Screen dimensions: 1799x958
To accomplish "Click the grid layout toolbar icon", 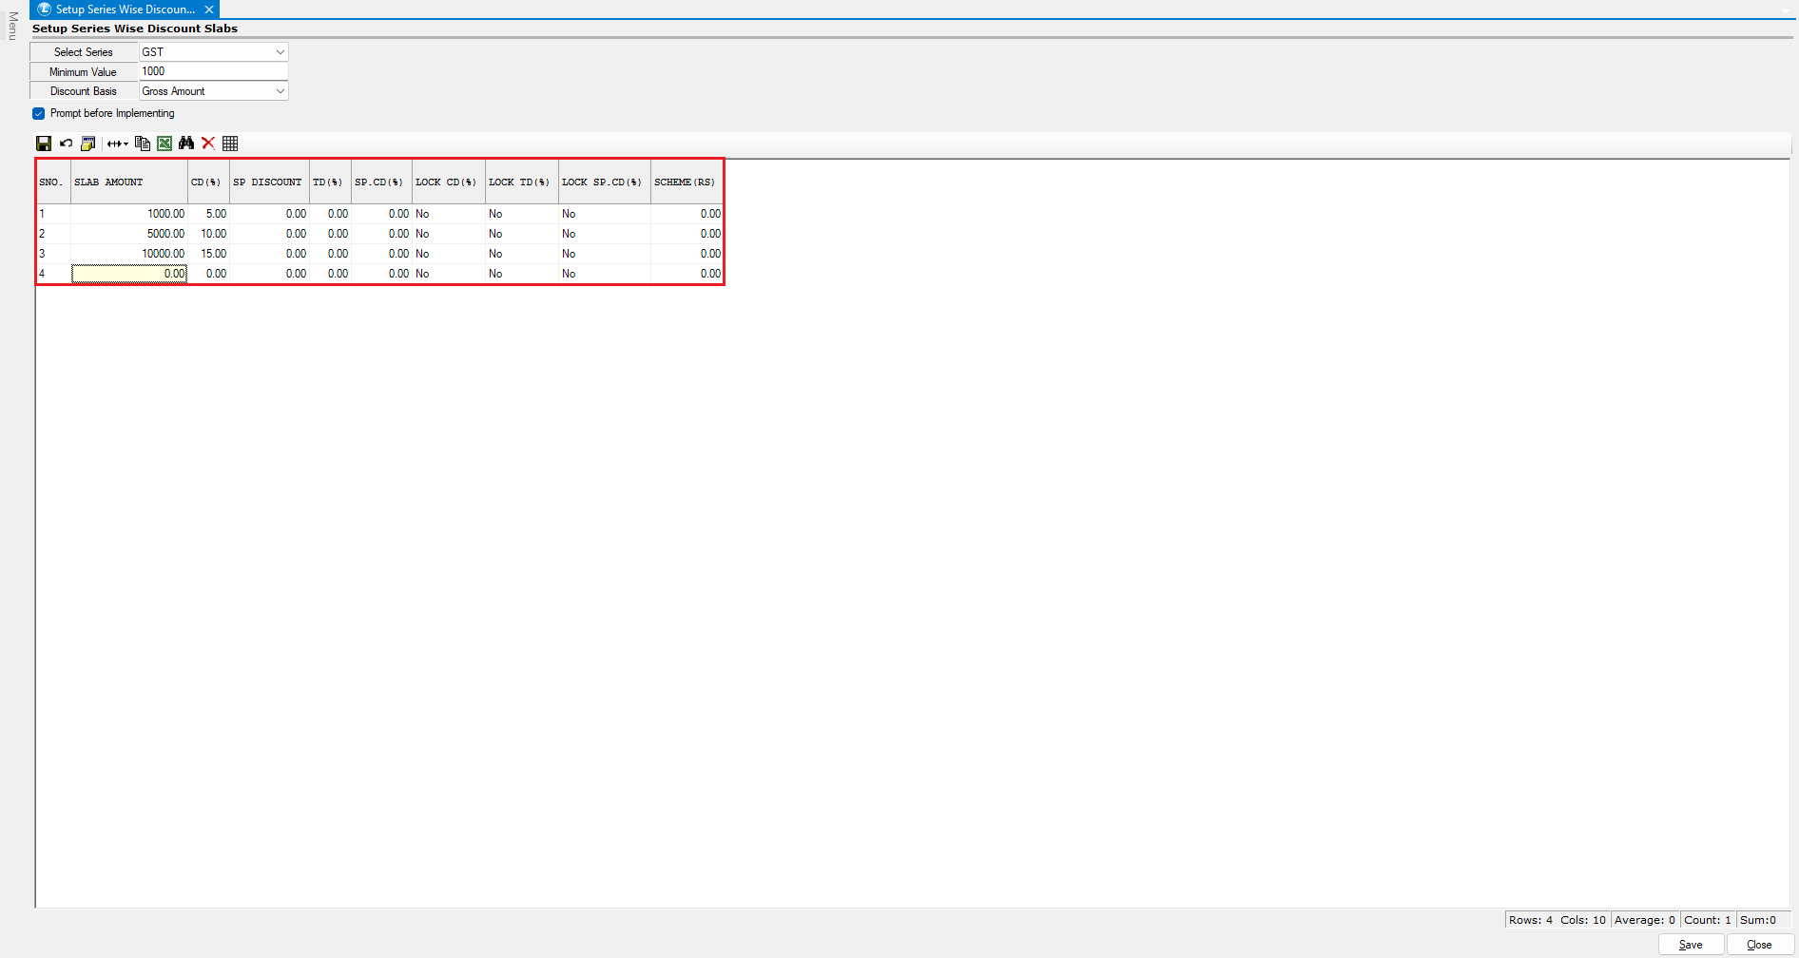I will click(230, 144).
